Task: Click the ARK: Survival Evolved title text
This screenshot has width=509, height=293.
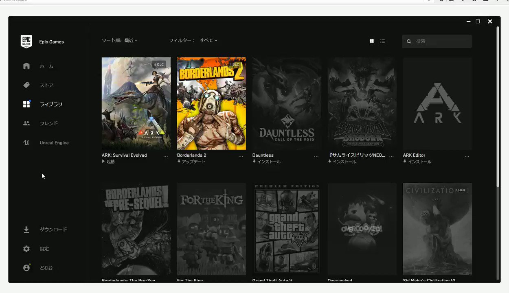Action: point(124,155)
